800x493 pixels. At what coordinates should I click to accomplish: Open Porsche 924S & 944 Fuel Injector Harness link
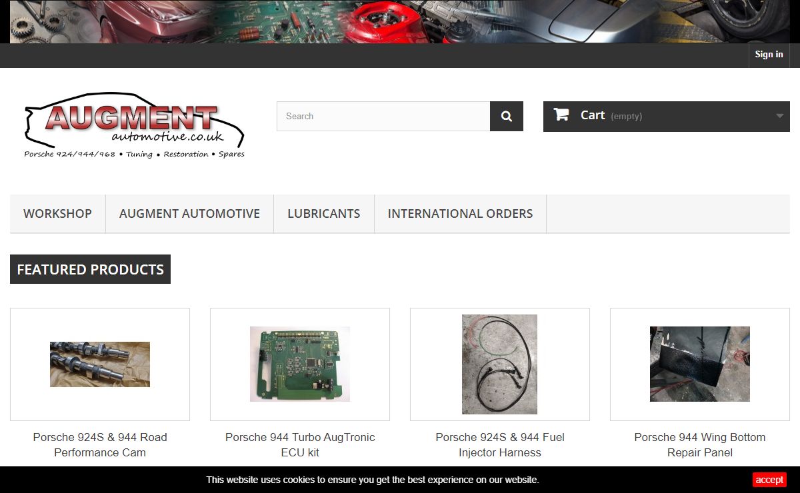(x=500, y=445)
